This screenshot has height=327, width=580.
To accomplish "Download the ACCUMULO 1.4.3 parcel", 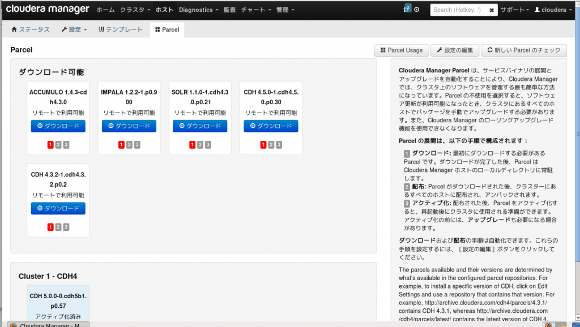I will (58, 126).
